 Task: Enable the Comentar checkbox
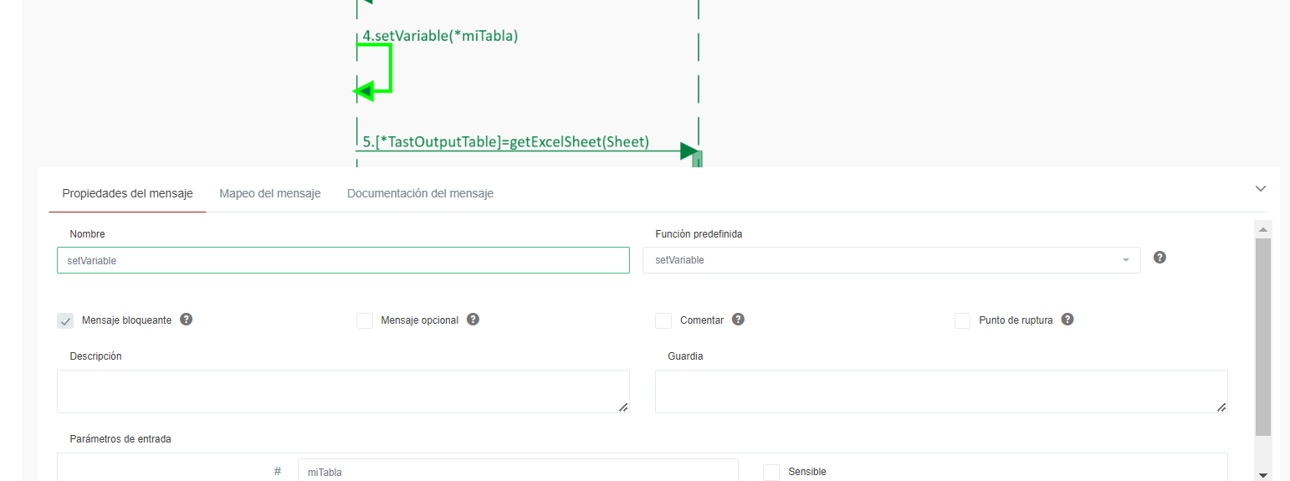[x=663, y=320]
